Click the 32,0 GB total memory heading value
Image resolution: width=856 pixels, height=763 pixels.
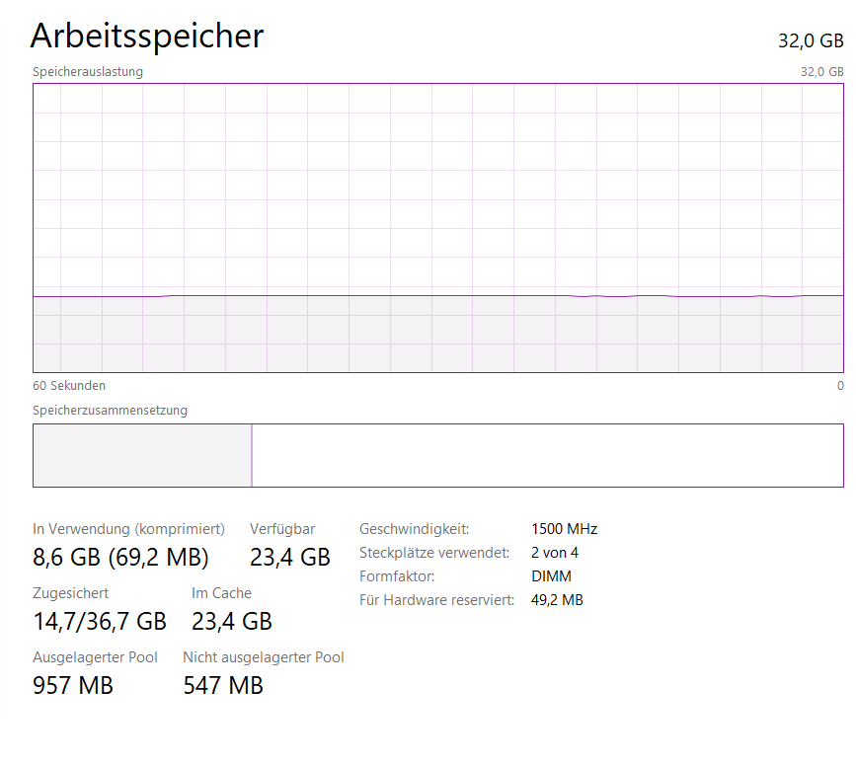(811, 40)
